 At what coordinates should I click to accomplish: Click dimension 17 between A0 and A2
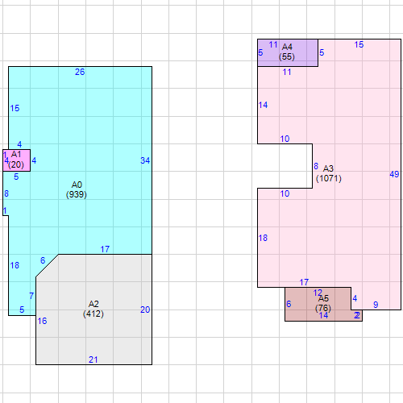[105, 249]
